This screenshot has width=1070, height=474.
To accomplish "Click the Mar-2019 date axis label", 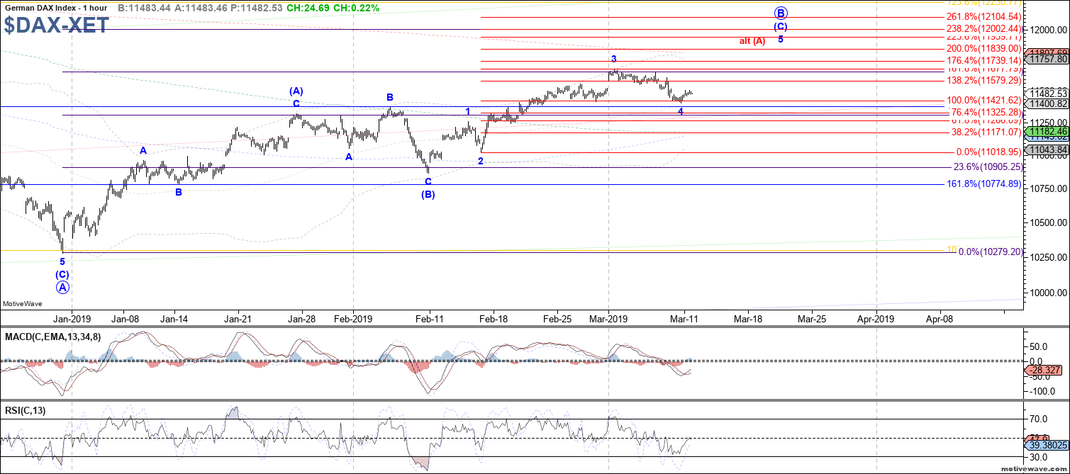I will pos(608,319).
